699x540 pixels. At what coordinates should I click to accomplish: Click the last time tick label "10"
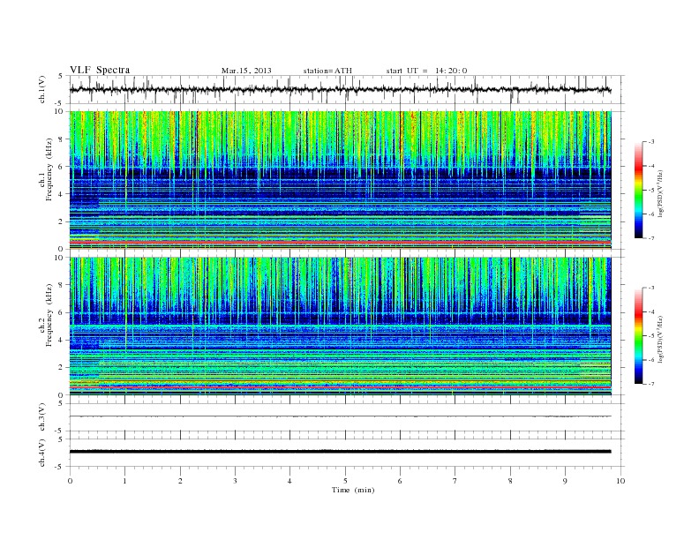point(620,481)
